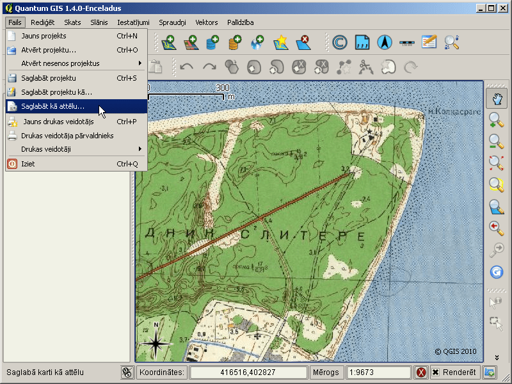Open the Fails menu
Viewport: 512px width, 384px height.
click(15, 22)
